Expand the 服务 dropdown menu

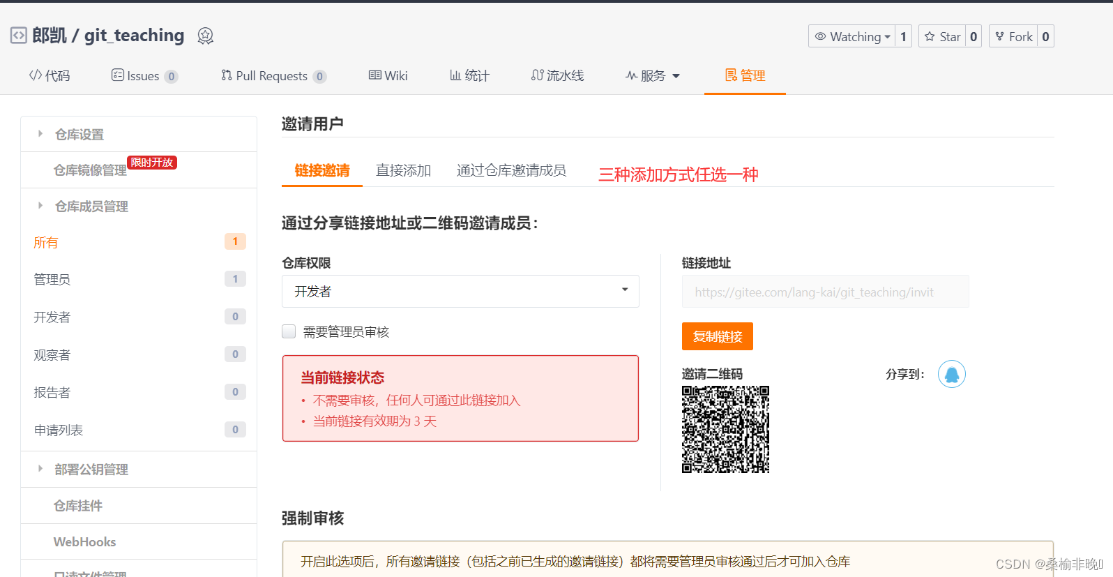point(652,75)
